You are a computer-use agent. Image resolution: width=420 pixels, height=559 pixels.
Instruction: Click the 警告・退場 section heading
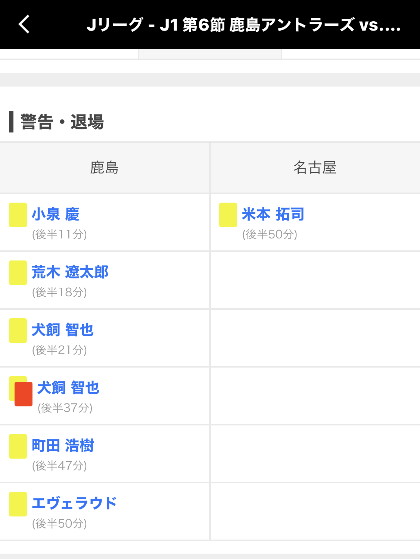[62, 122]
